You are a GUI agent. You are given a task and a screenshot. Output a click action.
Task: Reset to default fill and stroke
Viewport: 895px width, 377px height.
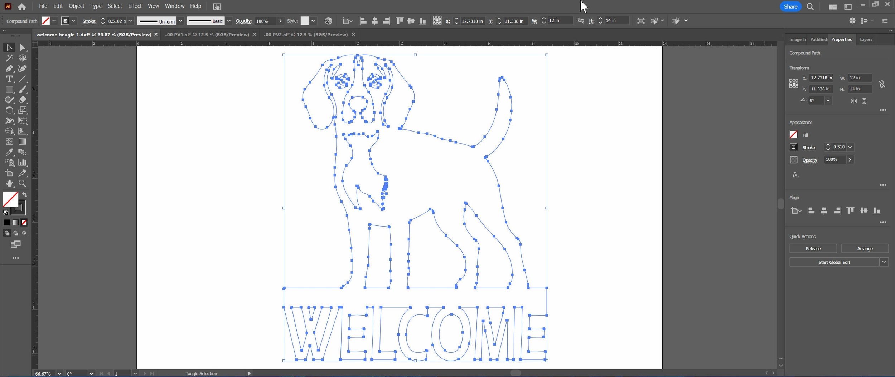[x=5, y=212]
